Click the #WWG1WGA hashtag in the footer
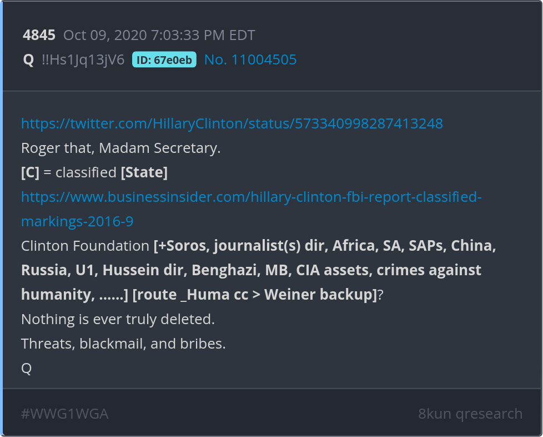 point(64,414)
